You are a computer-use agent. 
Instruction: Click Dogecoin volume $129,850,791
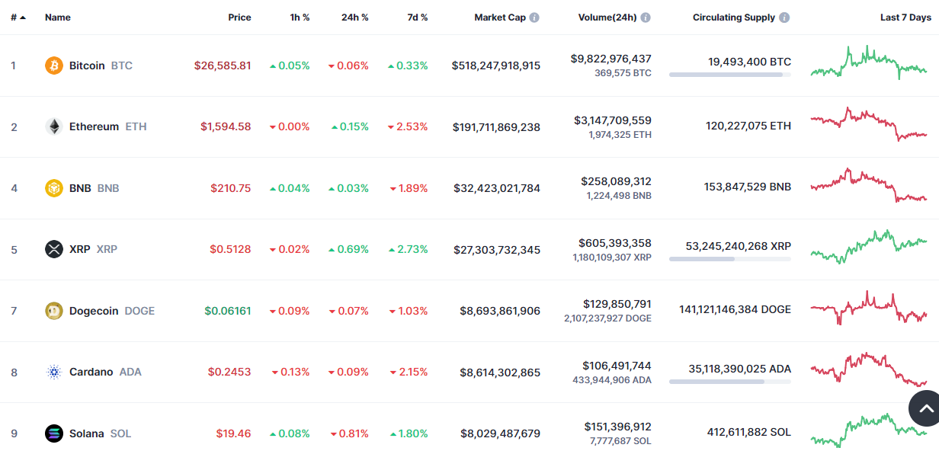[x=617, y=304]
